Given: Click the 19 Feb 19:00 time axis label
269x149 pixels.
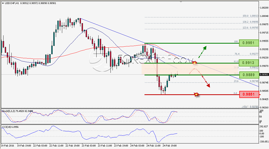Looking at the screenshot, I should [24, 145].
